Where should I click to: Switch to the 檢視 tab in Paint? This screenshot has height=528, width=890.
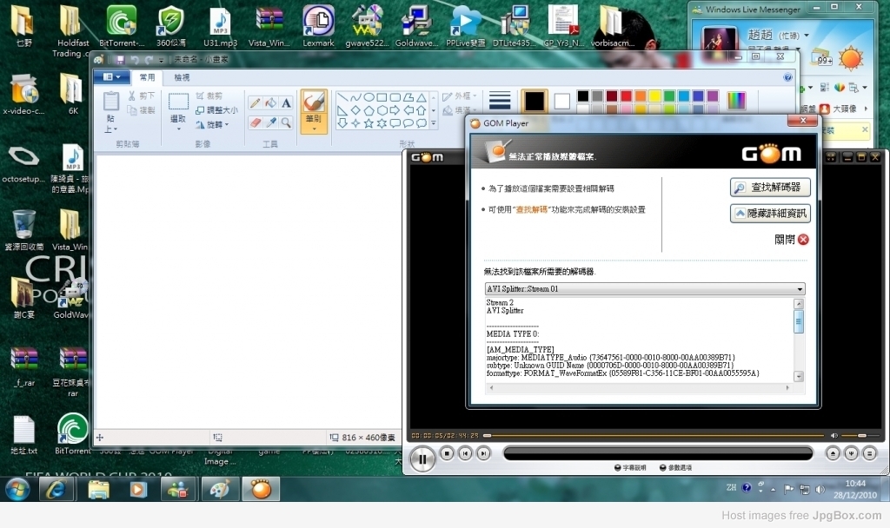pyautogui.click(x=182, y=77)
